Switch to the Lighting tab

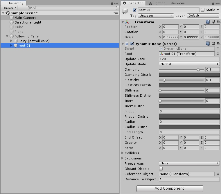click(x=157, y=3)
